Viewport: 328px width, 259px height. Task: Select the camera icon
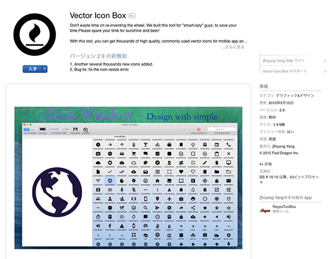click(x=98, y=154)
